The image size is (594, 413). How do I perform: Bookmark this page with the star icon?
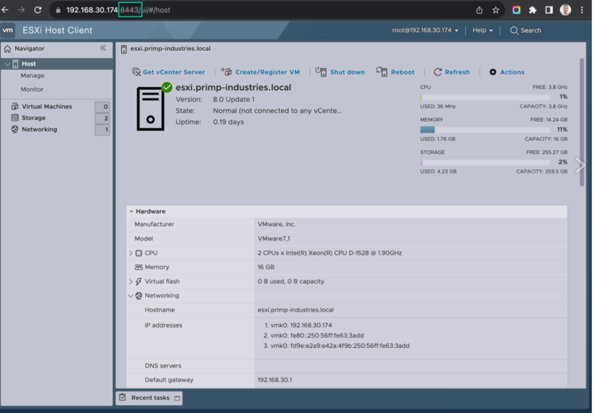coord(495,10)
